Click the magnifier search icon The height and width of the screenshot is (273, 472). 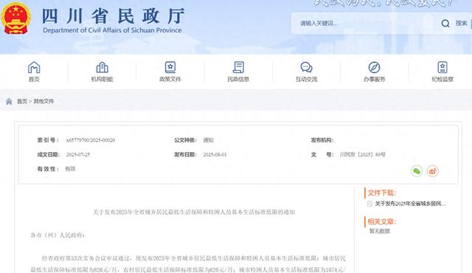(x=445, y=24)
